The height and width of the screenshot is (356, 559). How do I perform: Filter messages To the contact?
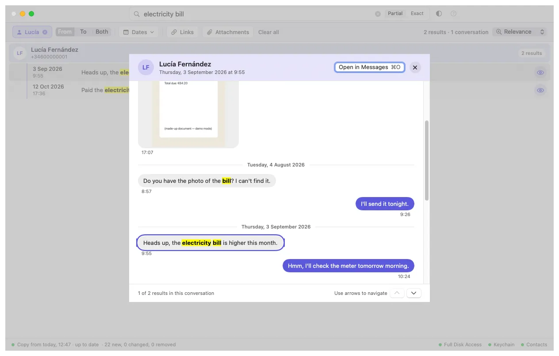[x=83, y=32]
